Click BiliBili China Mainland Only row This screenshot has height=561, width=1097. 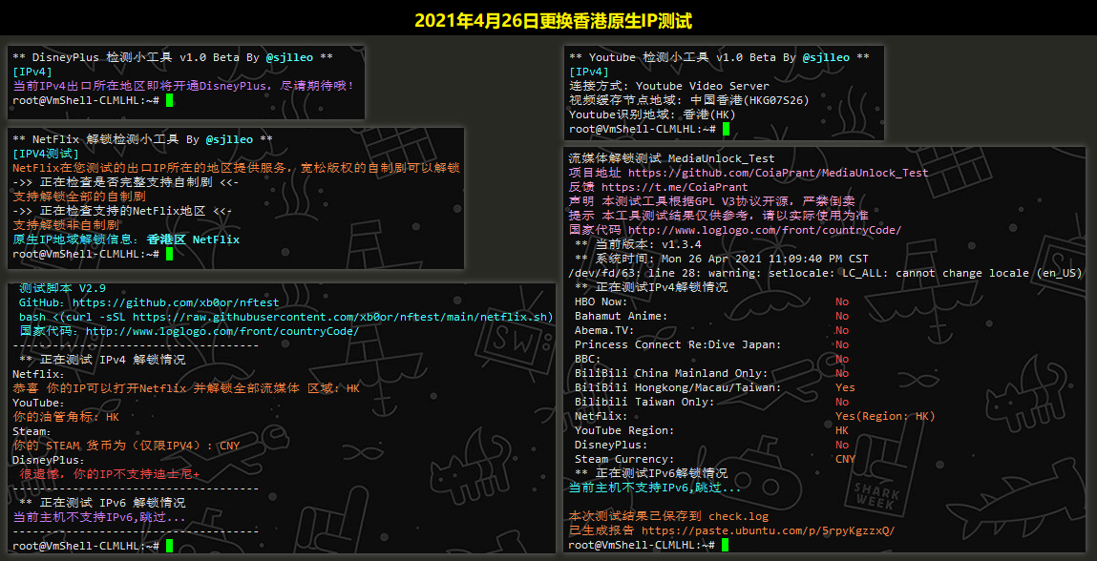[x=711, y=374]
